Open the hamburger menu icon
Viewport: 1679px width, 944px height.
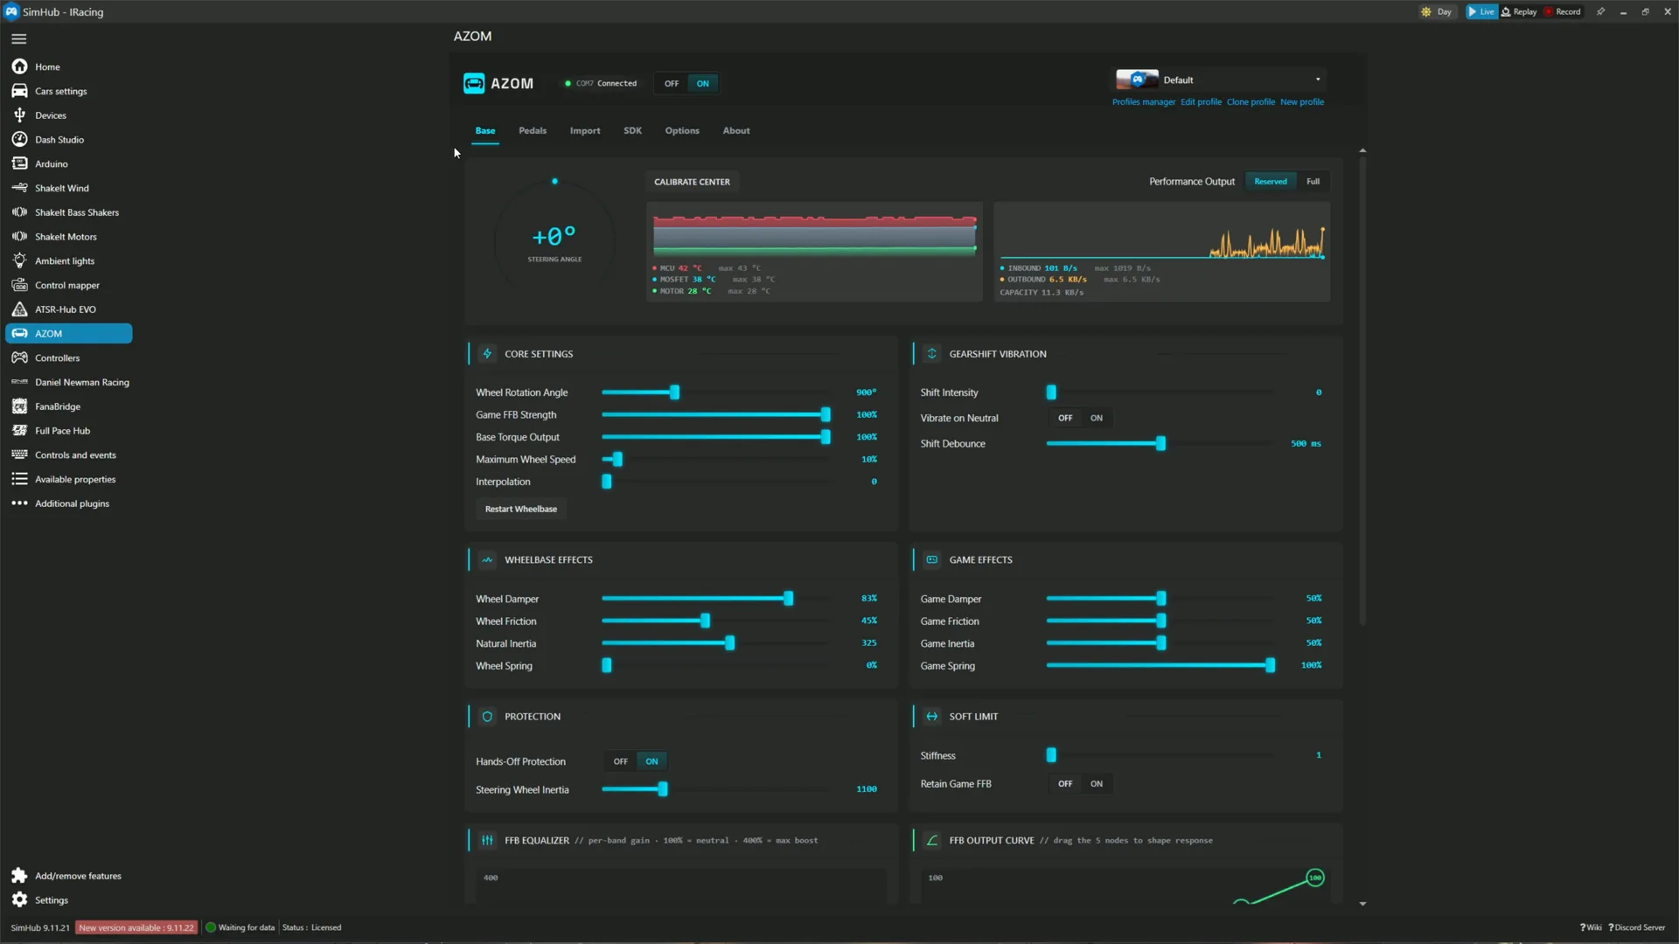click(x=19, y=38)
